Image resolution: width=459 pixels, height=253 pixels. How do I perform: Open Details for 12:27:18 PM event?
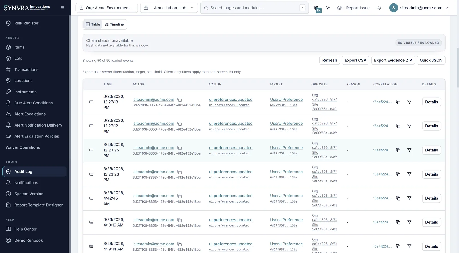point(431,102)
